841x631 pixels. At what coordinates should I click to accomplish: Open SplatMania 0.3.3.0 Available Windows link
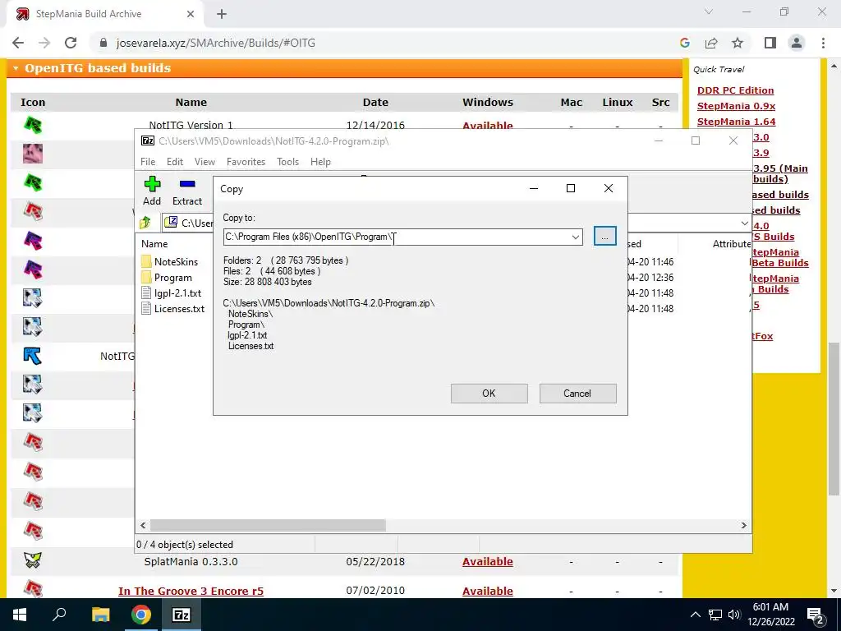point(488,562)
